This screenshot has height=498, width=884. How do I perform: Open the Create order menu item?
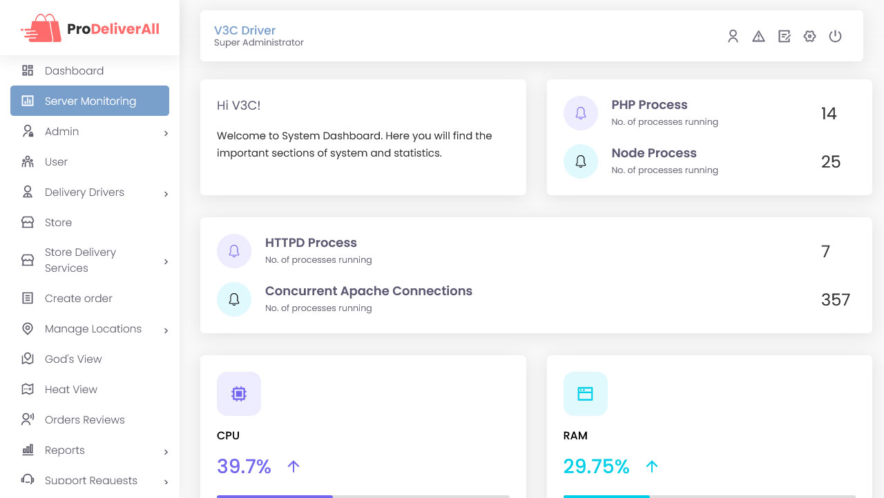pos(90,298)
